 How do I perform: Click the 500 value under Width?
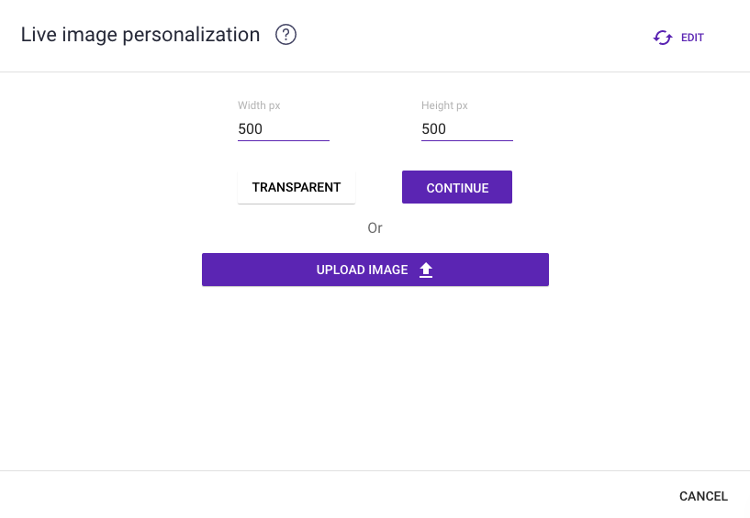click(250, 129)
